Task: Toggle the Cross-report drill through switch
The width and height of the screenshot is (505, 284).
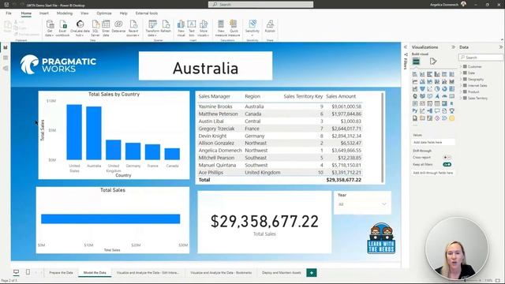Action: click(447, 158)
